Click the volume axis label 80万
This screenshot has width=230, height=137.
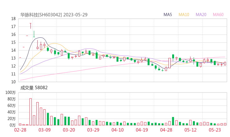click(11, 99)
